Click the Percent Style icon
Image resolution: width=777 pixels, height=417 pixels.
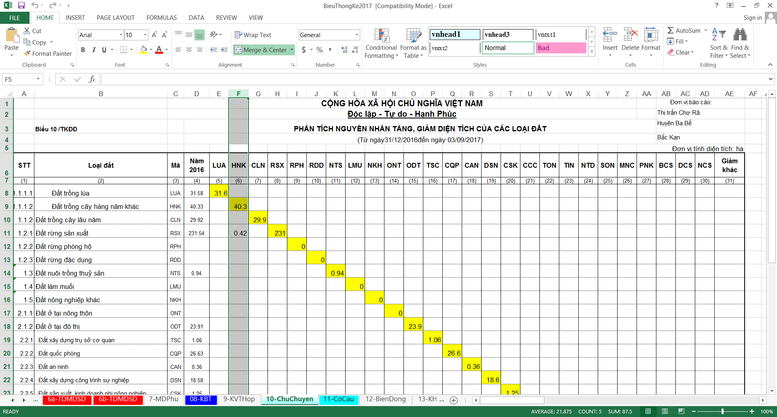pos(320,50)
